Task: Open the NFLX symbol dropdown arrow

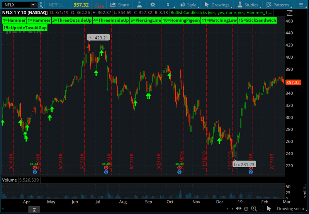Action: click(x=33, y=5)
